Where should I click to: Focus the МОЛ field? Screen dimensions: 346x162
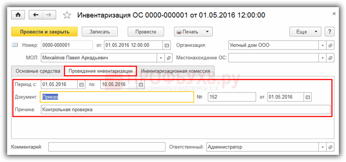click(99, 58)
